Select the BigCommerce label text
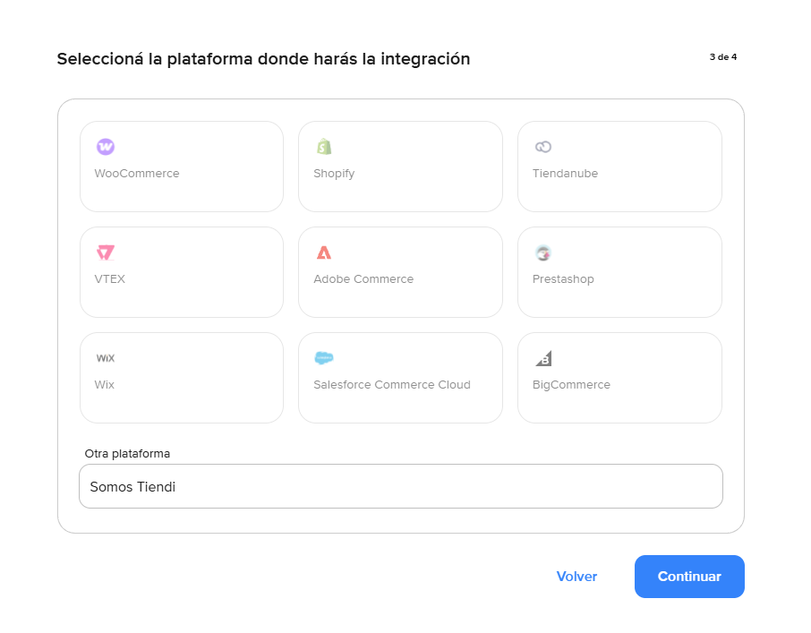 coord(571,385)
